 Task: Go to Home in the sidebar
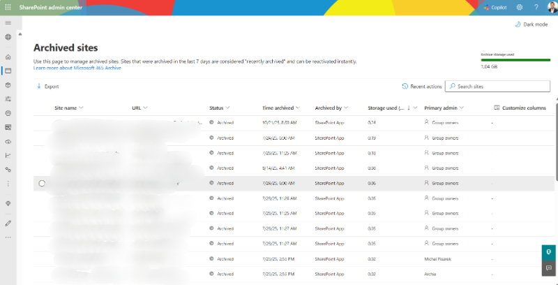[x=8, y=57]
